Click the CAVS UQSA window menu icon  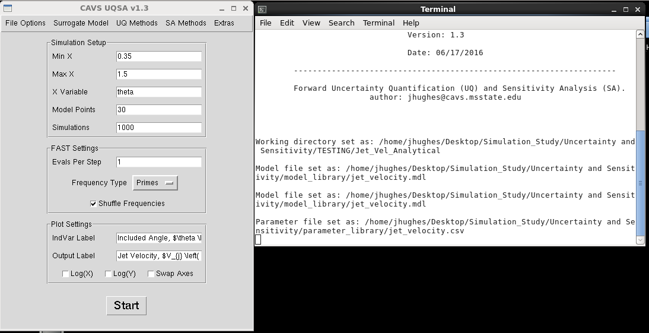coord(8,8)
